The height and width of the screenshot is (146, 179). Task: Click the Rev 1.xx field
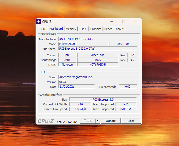click(x=123, y=44)
